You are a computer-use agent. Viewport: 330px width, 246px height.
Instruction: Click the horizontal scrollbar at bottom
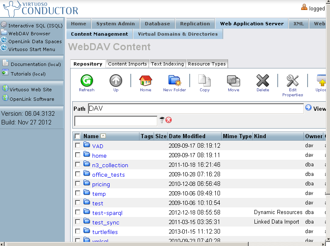166,244
